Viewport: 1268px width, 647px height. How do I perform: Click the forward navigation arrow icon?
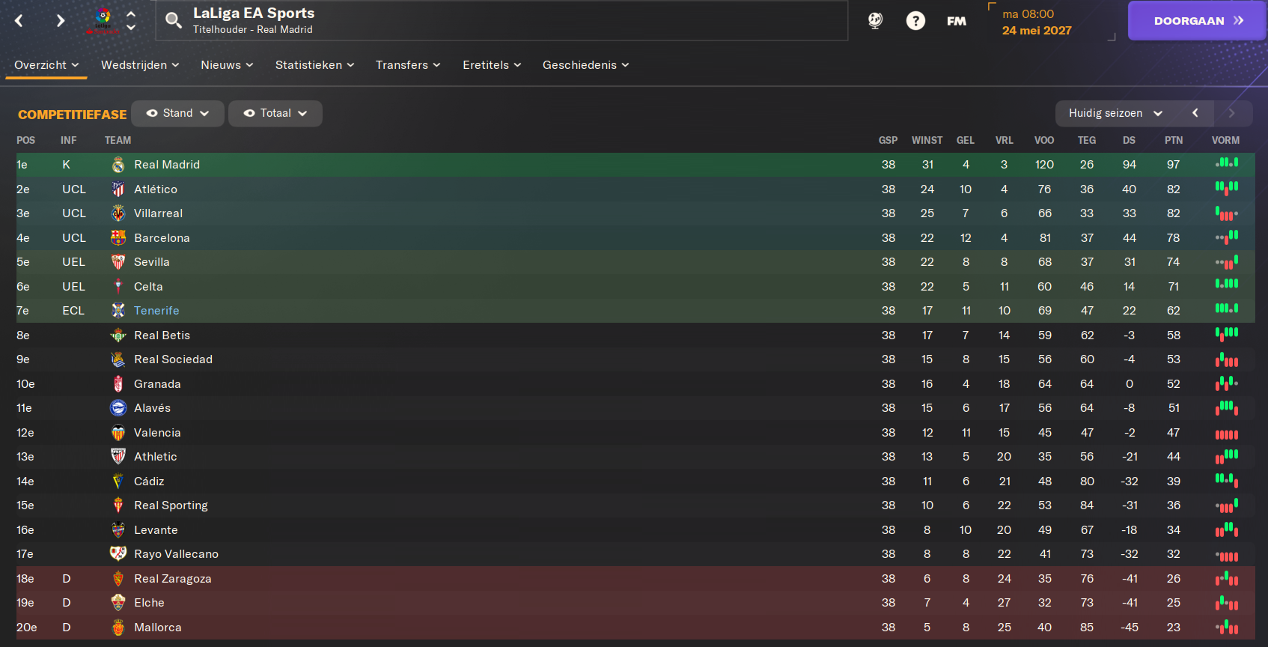[x=61, y=21]
